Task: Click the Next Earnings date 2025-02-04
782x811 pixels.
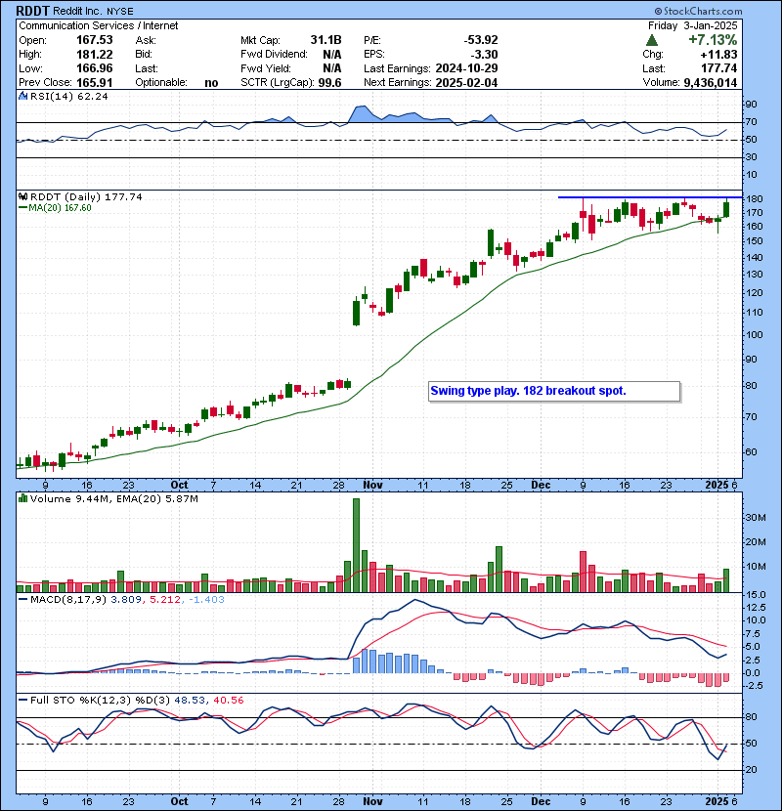Action: click(467, 82)
